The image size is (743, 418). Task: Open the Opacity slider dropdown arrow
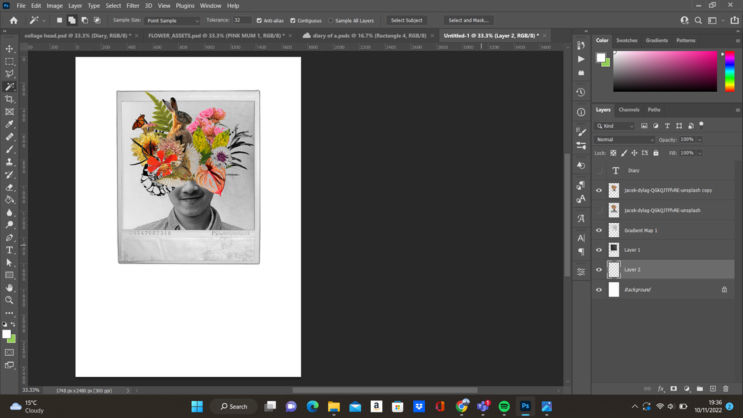699,140
